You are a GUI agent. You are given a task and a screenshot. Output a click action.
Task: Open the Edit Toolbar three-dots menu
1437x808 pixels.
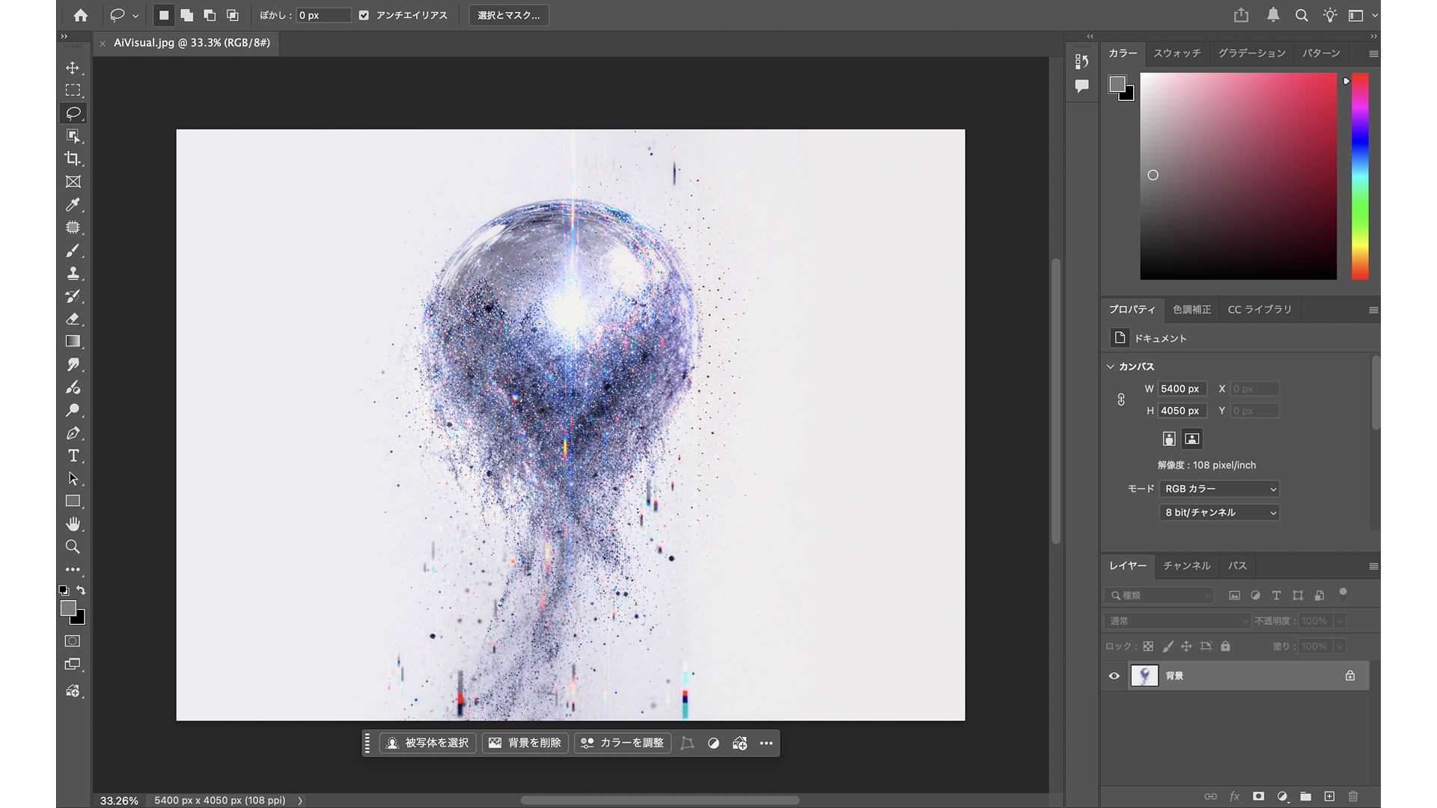click(73, 569)
